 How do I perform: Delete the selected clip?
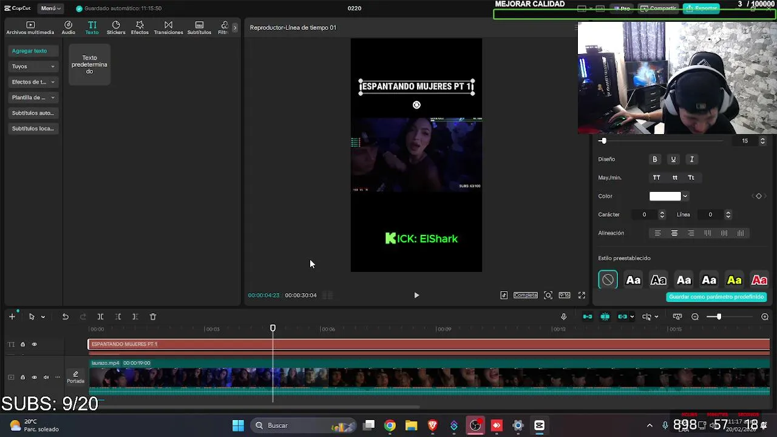tap(153, 317)
